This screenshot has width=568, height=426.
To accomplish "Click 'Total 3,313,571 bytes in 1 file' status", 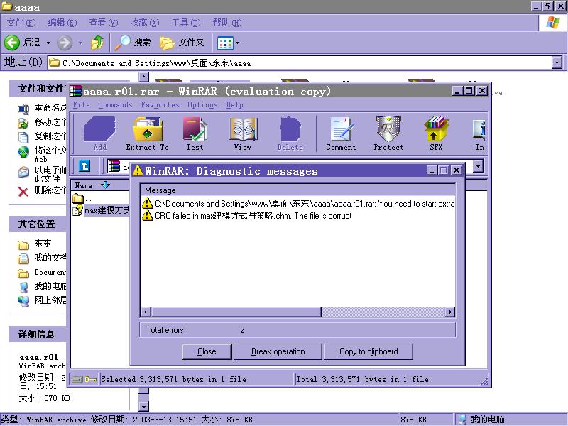I will click(x=388, y=379).
